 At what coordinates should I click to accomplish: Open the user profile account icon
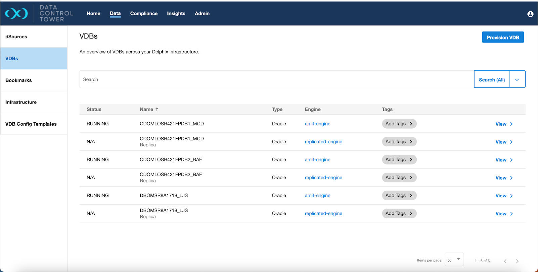(x=530, y=14)
